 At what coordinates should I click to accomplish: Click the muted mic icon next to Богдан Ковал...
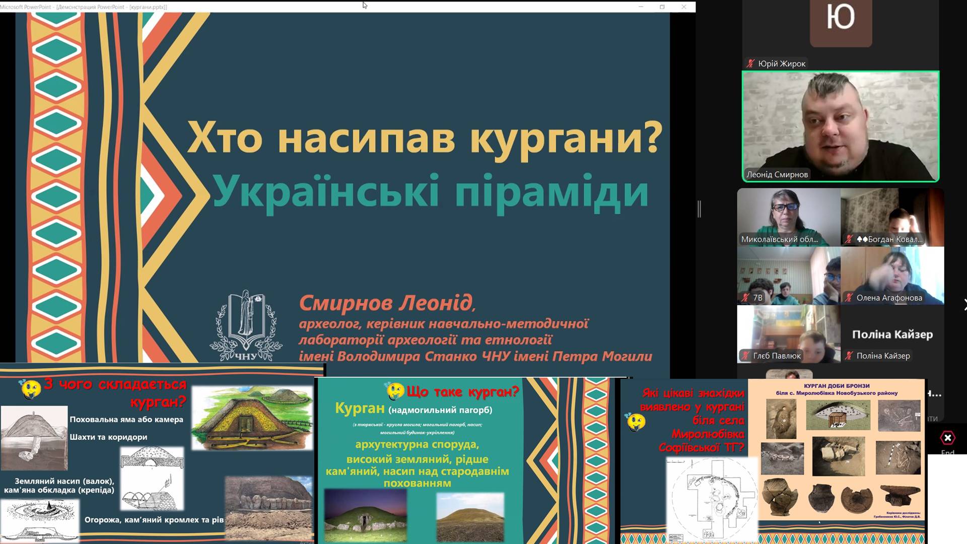coord(849,239)
